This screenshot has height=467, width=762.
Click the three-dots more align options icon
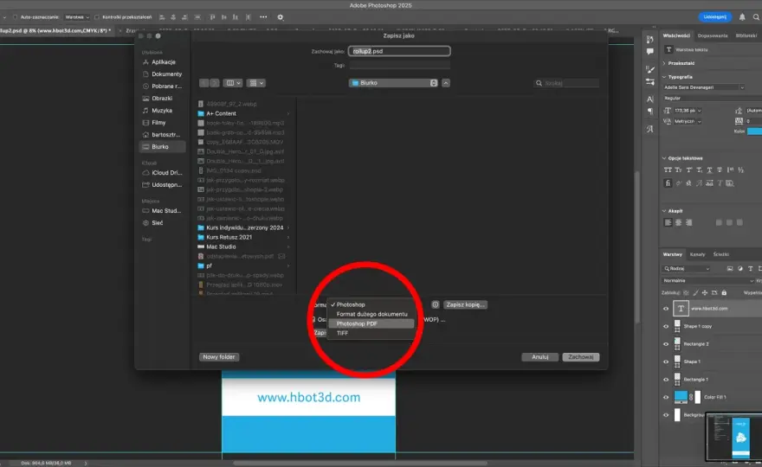[263, 17]
